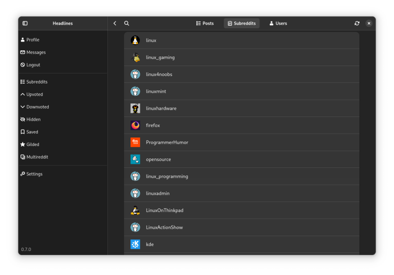The height and width of the screenshot is (275, 394).
Task: View Hidden posts
Action: (x=33, y=120)
